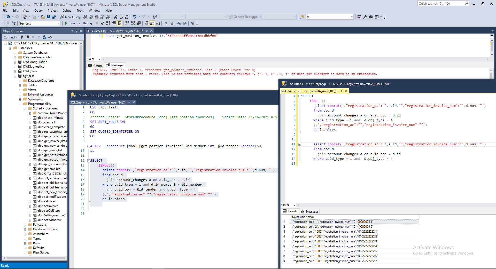Click the Undo arrow icon
Image resolution: width=496 pixels, height=269 pixels.
tap(135, 17)
